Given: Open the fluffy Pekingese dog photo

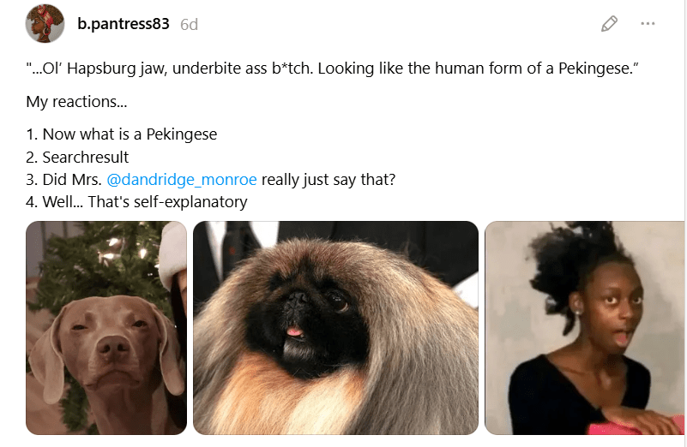Looking at the screenshot, I should [x=335, y=328].
